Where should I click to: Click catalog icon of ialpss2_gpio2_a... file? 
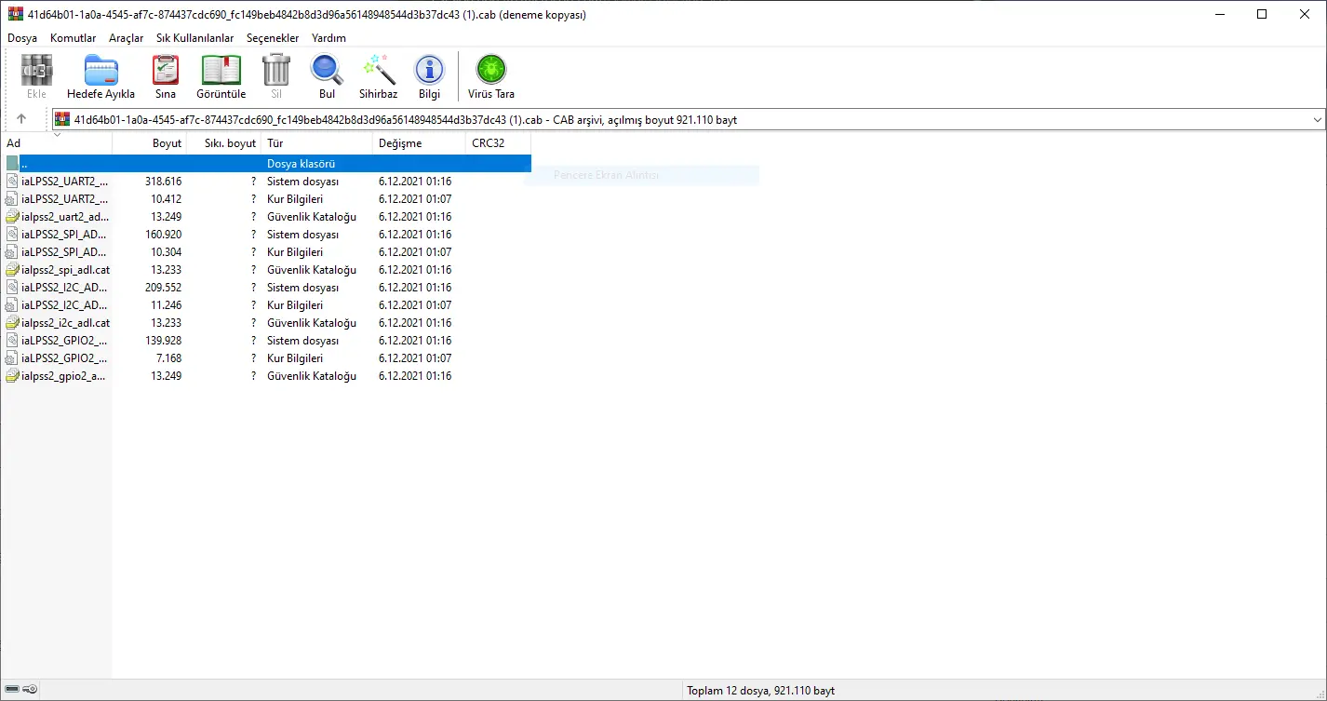(x=12, y=376)
